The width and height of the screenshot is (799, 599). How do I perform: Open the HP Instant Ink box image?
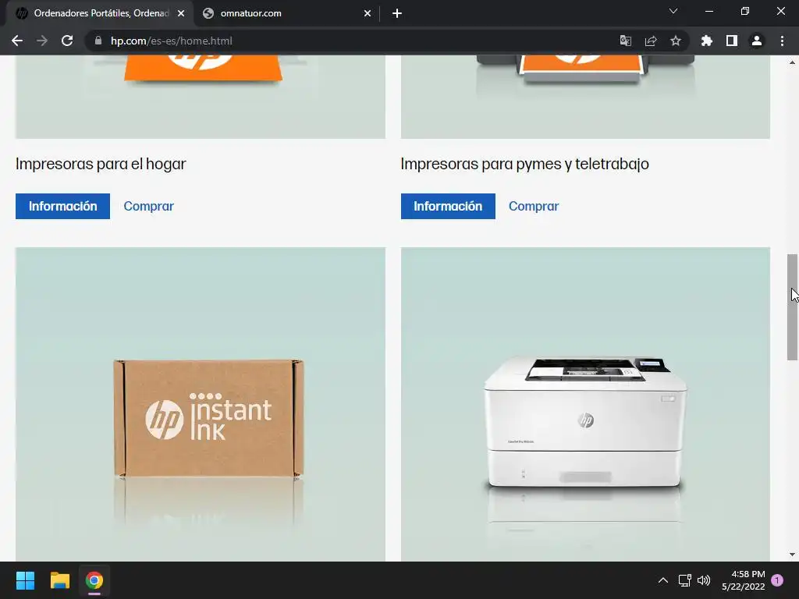(201, 405)
